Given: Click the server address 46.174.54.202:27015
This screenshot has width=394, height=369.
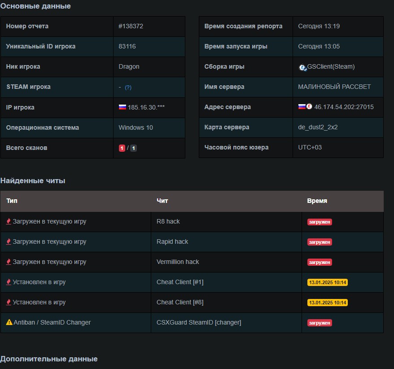Looking at the screenshot, I should (x=344, y=107).
